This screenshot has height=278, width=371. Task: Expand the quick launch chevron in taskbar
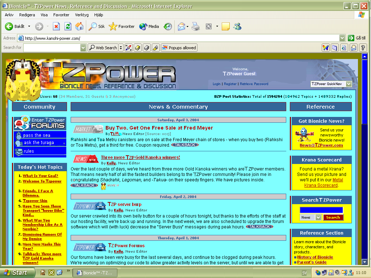pyautogui.click(x=68, y=271)
